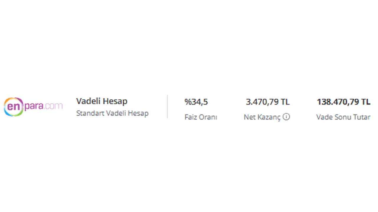Click the word 'Tutar' in the rightmost label
Screen dimensions: 378x212
pyautogui.click(x=361, y=117)
